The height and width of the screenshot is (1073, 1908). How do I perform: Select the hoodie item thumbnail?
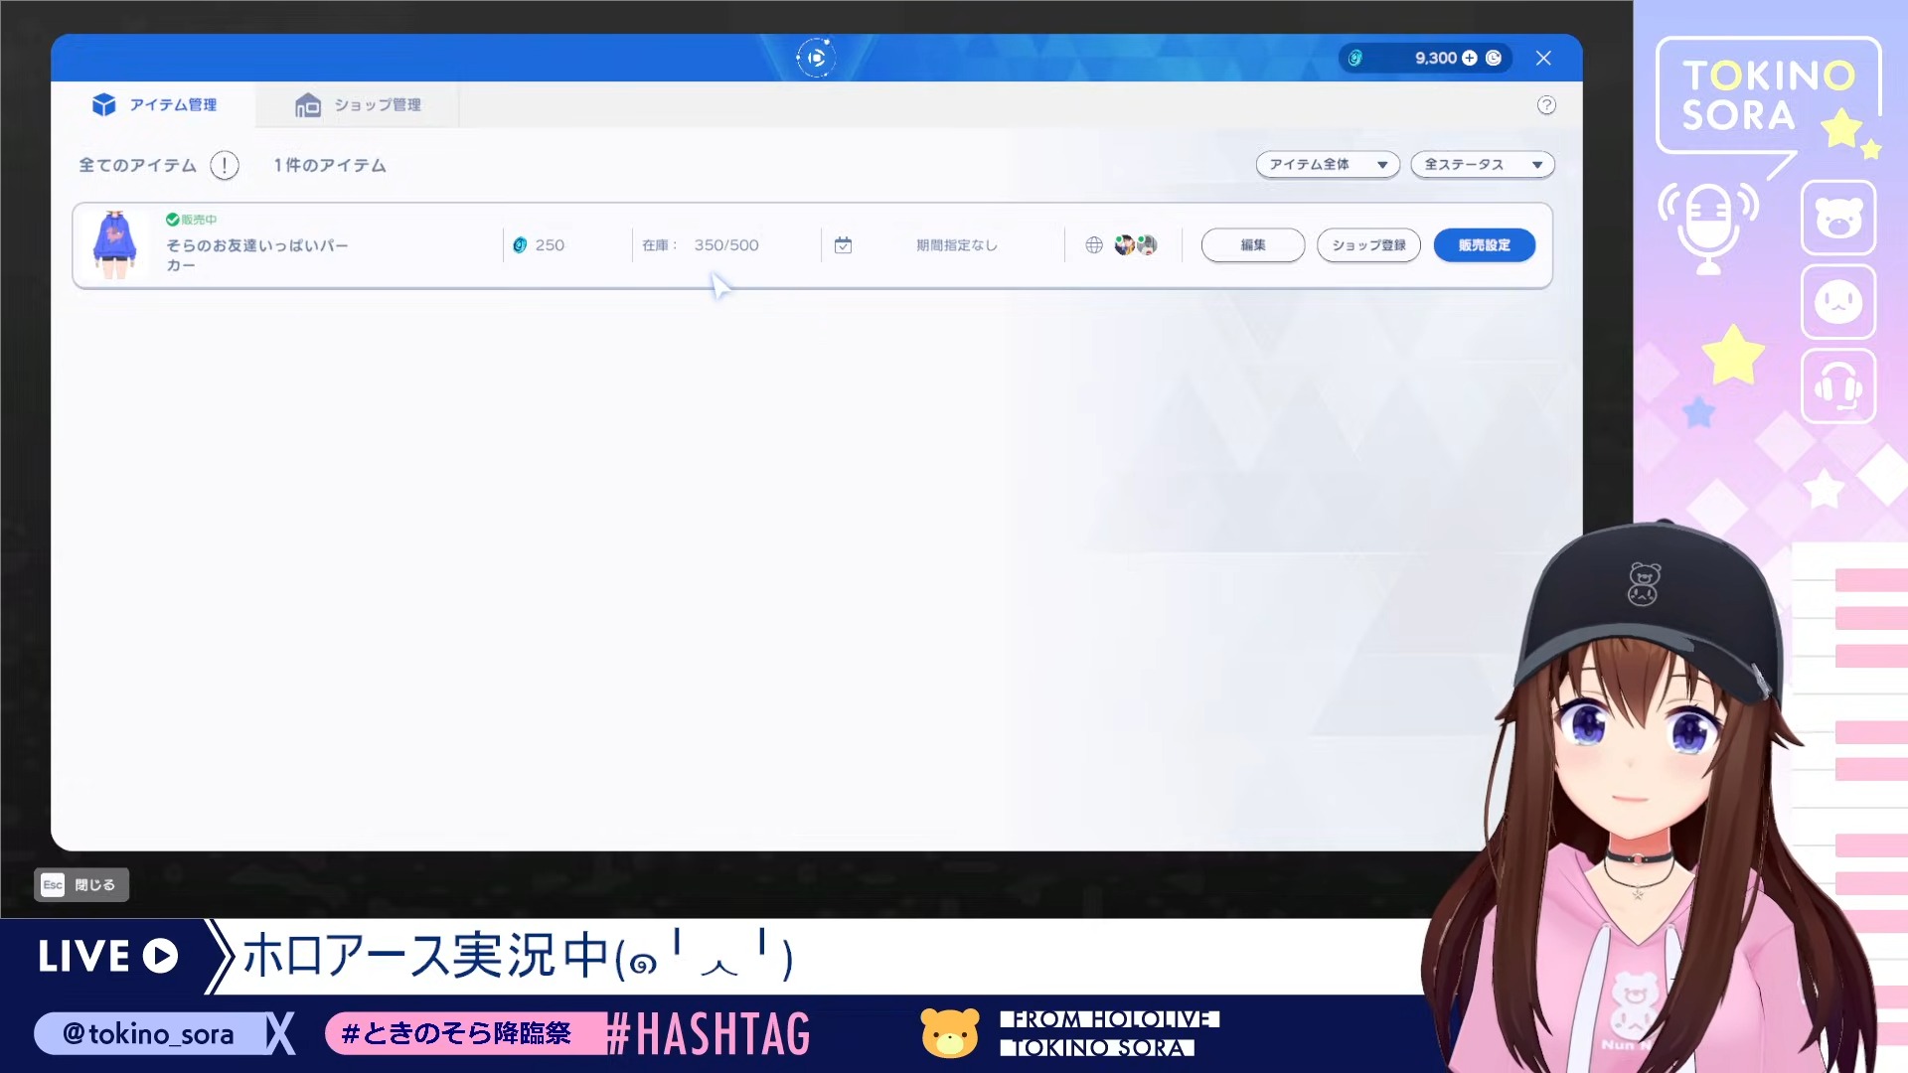(x=115, y=244)
